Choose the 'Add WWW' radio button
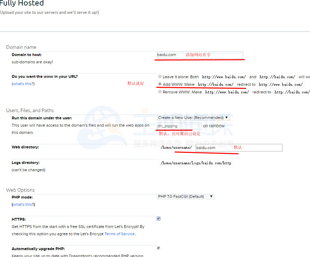The image size is (310, 257). pos(160,84)
